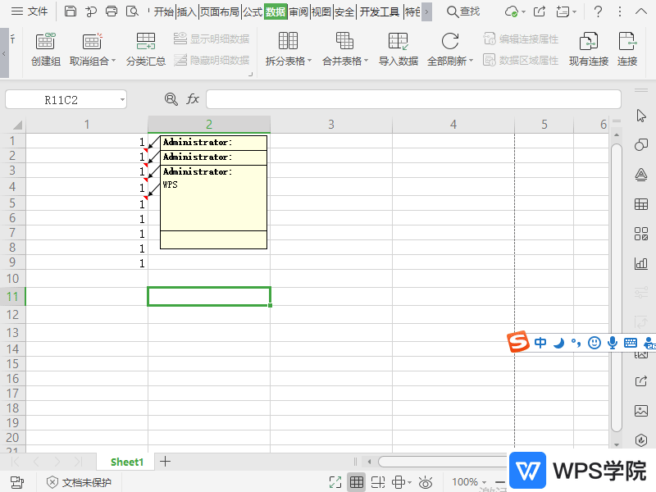Click the horizontal scrollbar track
Screen dimensions: 656x492
point(443,462)
